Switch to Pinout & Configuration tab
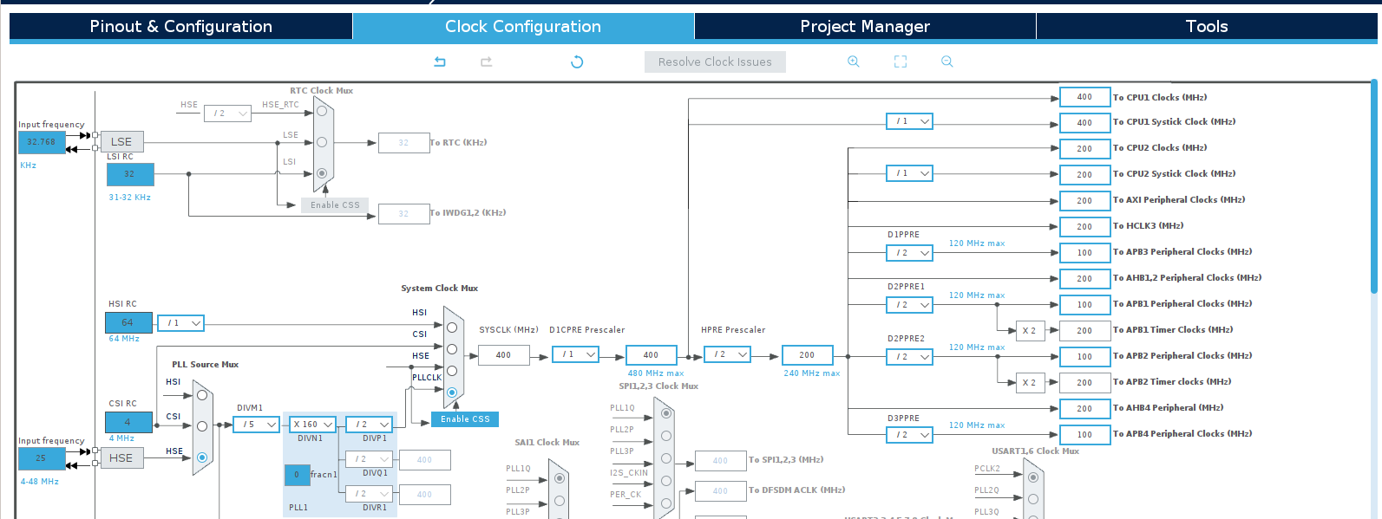Viewport: 1382px width, 519px height. [x=180, y=27]
